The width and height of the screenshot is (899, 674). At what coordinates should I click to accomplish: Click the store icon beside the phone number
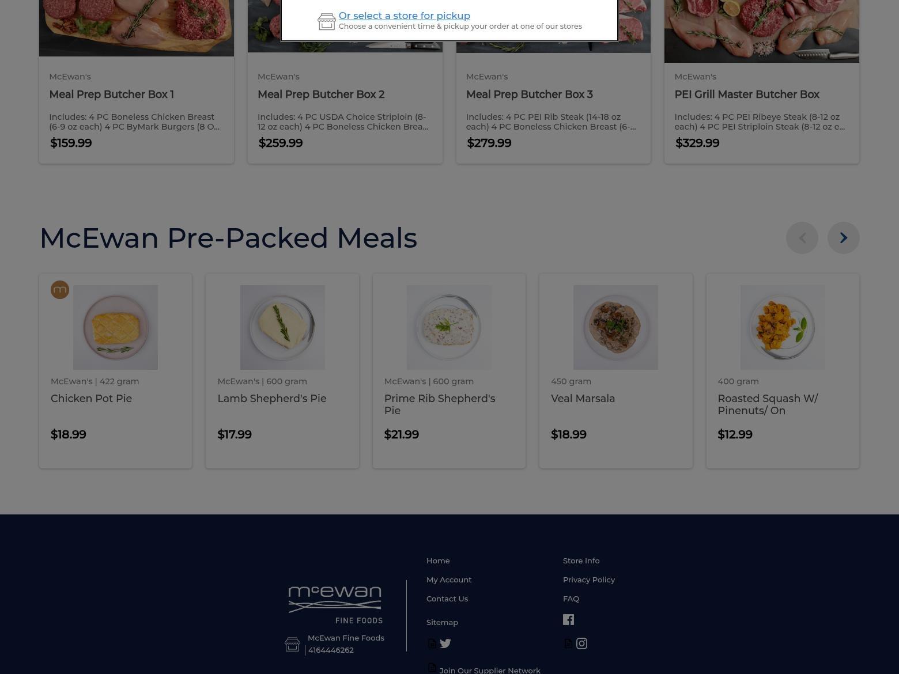pos(292,644)
